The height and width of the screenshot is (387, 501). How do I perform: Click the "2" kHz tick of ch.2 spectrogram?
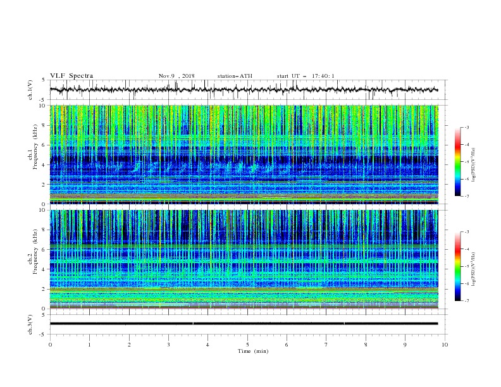click(44, 289)
